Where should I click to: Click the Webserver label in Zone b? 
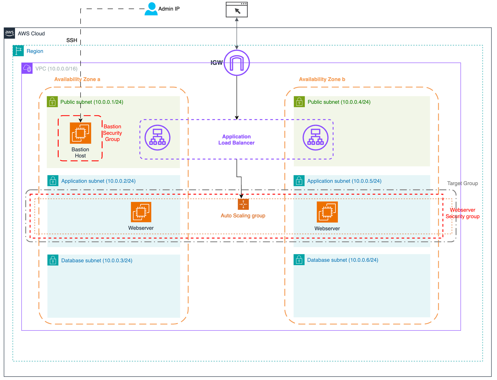click(x=327, y=228)
